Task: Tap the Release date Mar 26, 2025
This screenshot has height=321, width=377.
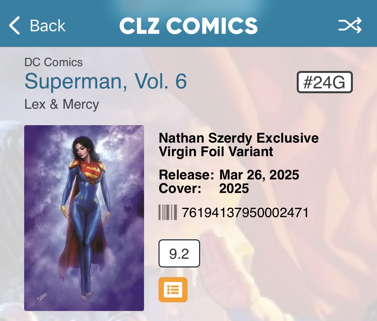Action: pyautogui.click(x=259, y=175)
